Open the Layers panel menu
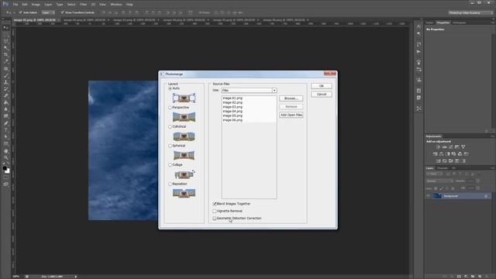Viewport: 496px width, 279px height. pos(492,168)
